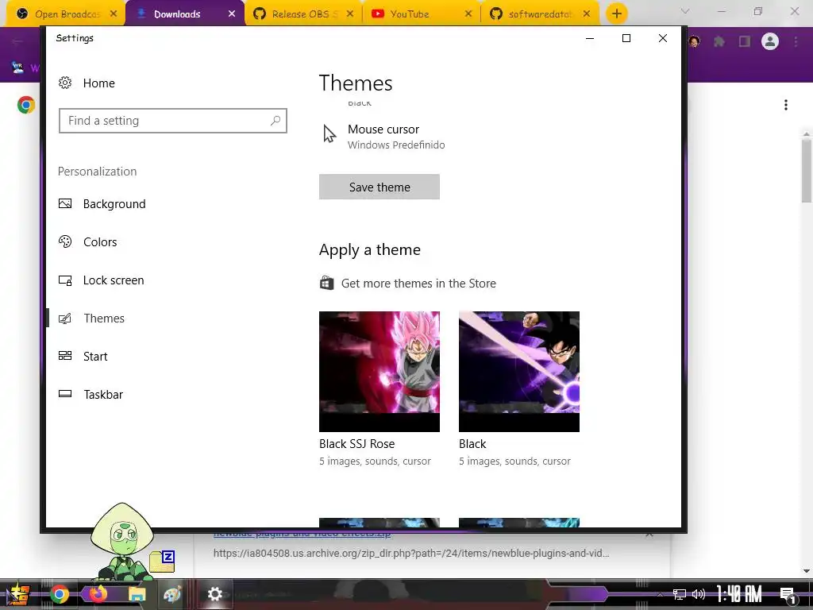Open Downloads page three-dot menu
Screen dimensions: 813x610
coord(786,106)
